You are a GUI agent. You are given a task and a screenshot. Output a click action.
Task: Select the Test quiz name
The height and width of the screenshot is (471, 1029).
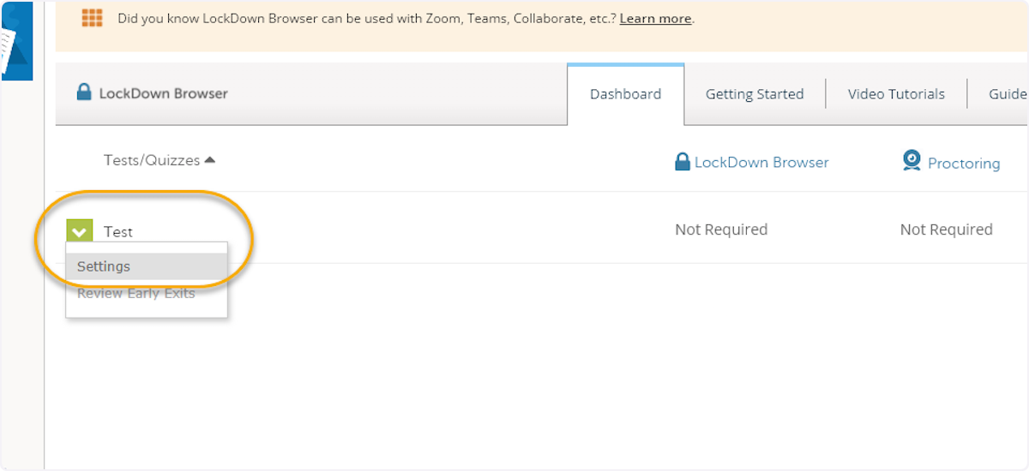tap(118, 232)
